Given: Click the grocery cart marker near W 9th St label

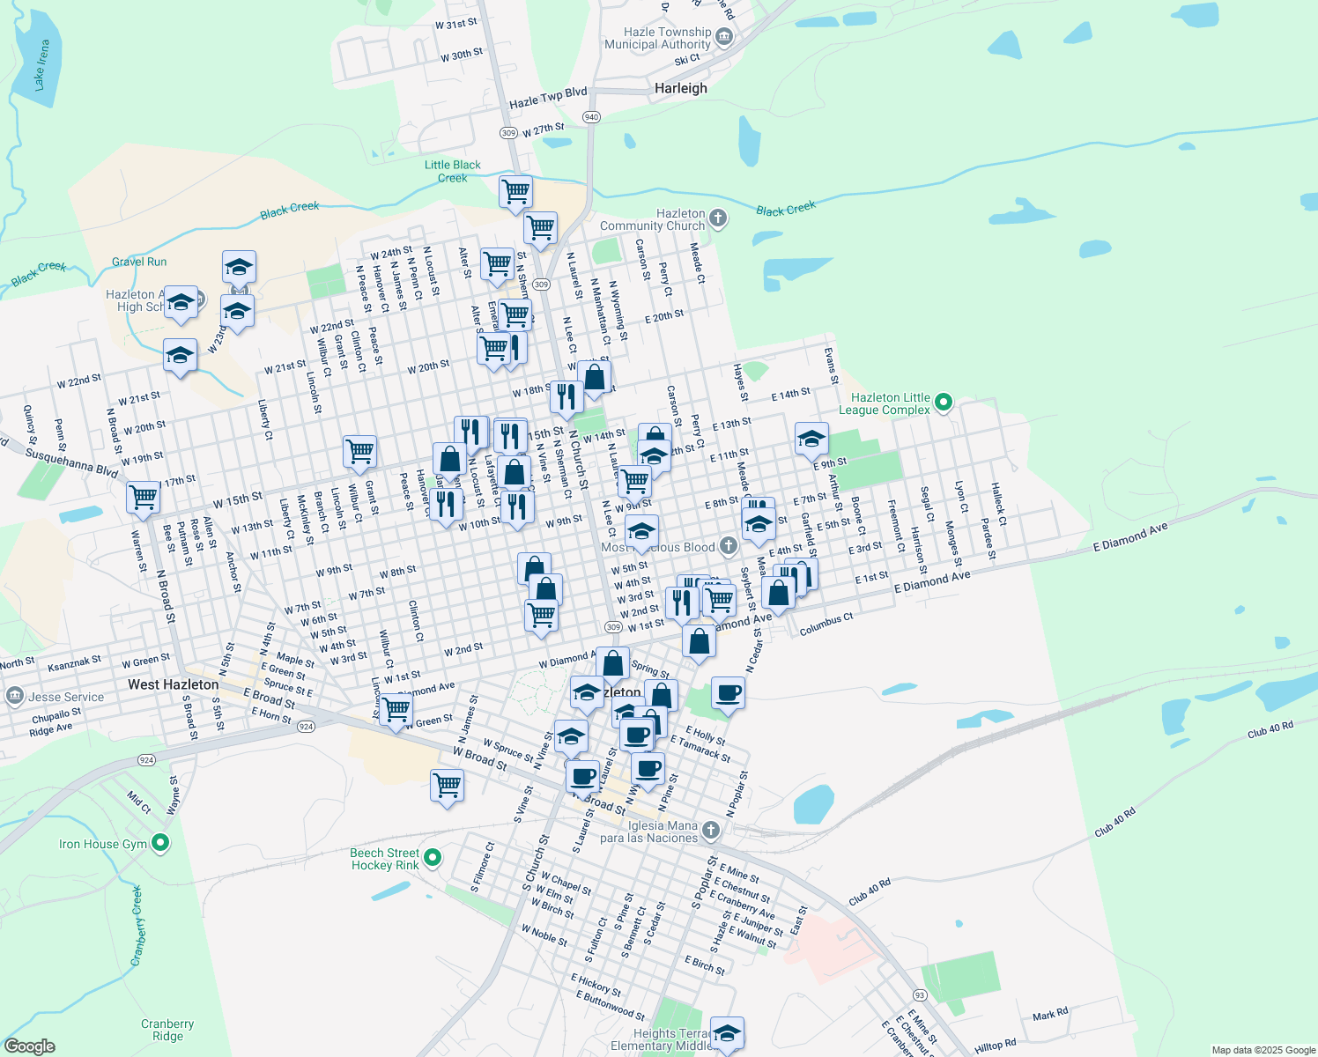Looking at the screenshot, I should pos(634,483).
